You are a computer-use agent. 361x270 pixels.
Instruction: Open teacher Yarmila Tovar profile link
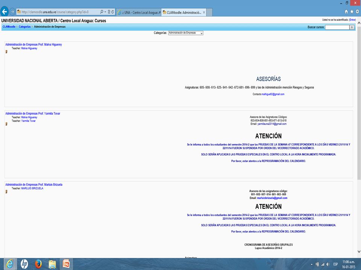click(x=29, y=121)
